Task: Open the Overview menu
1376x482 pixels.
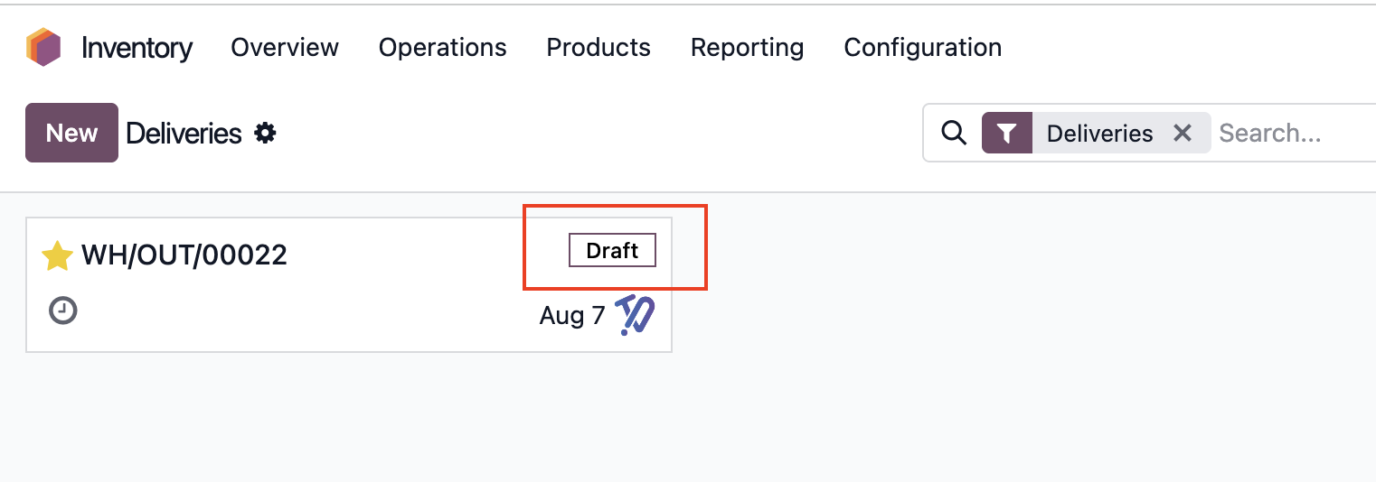Action: point(285,47)
